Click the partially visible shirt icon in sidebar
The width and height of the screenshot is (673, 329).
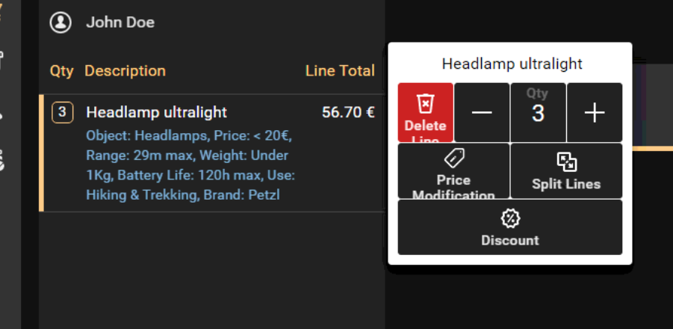(x=1, y=60)
